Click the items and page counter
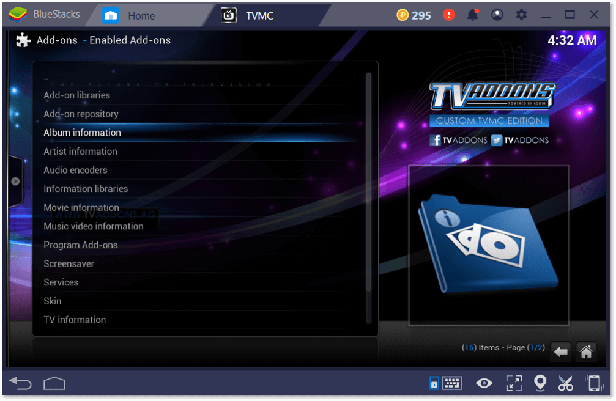 [x=503, y=348]
